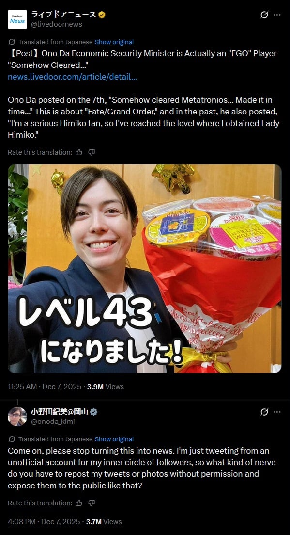Rate the first translation thumbs up
290x535 pixels.
tap(79, 152)
